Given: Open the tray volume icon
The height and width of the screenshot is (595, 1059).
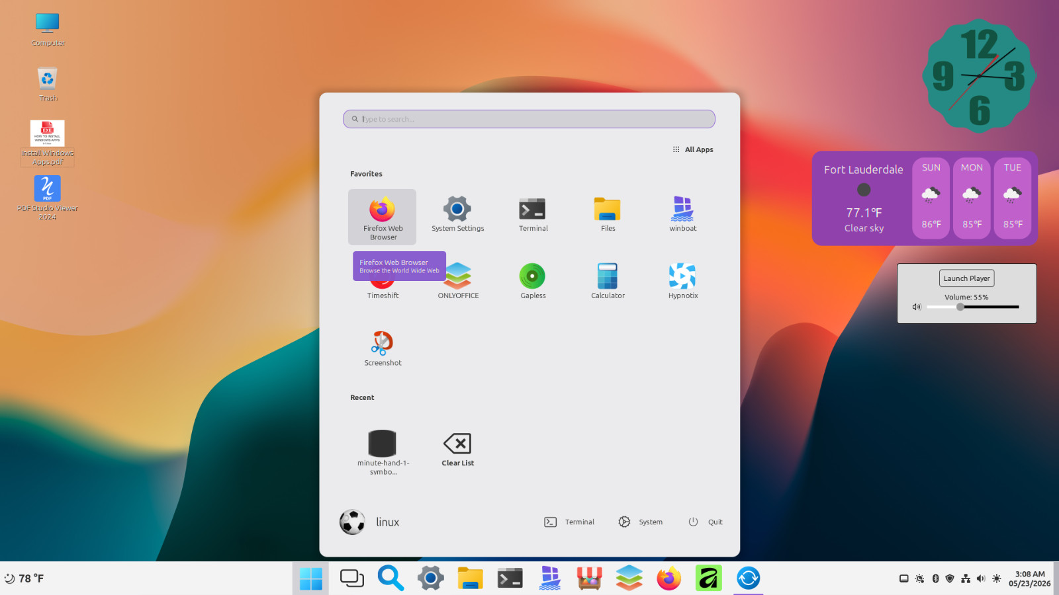Looking at the screenshot, I should (981, 578).
